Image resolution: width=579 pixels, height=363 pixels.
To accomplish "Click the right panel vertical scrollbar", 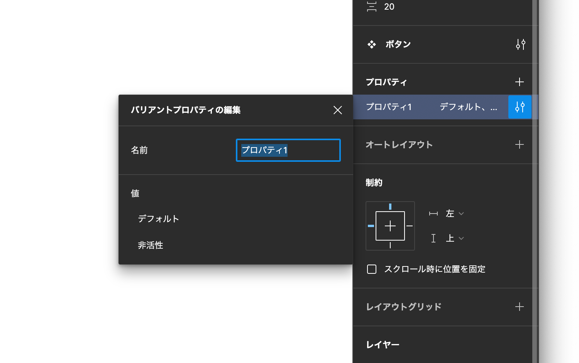I will (x=535, y=181).
